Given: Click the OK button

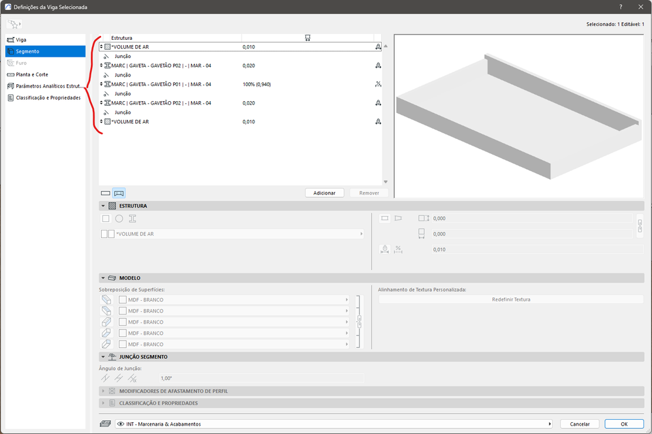Looking at the screenshot, I should pos(624,424).
